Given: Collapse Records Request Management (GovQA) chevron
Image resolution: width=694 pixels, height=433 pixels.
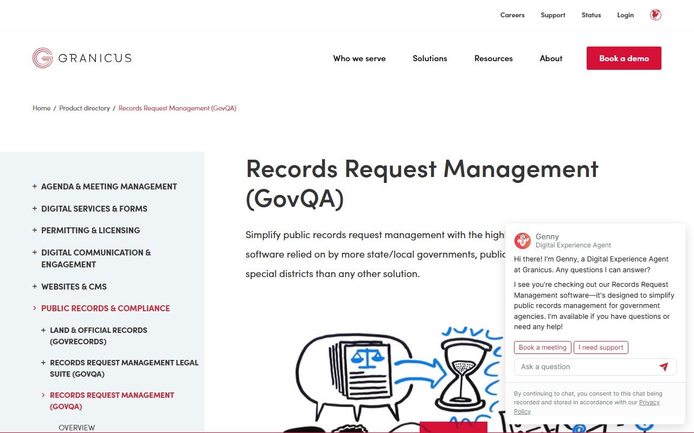Looking at the screenshot, I should point(43,395).
